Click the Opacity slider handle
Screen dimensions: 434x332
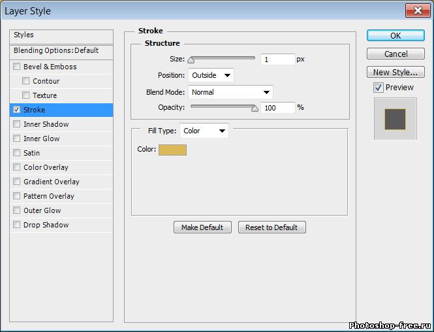click(255, 108)
